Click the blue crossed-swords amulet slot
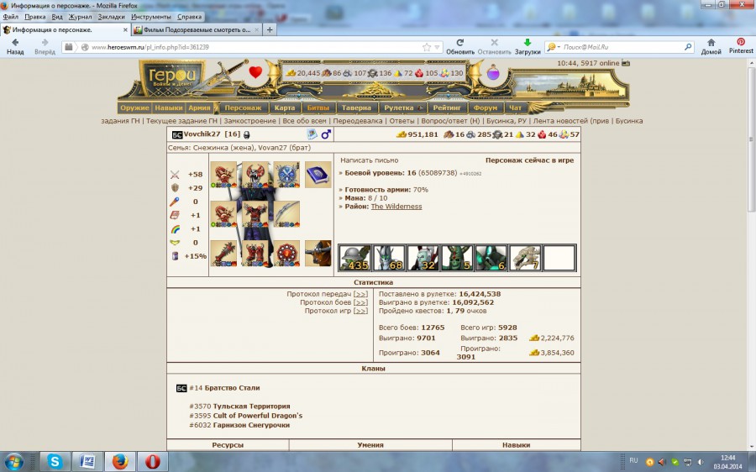Image resolution: width=756 pixels, height=472 pixels. coord(286,174)
